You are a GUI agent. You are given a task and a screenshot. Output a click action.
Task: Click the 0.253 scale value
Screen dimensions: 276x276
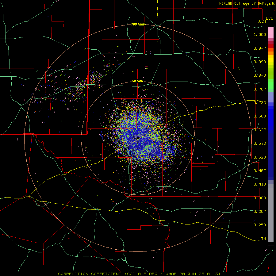coord(260,225)
